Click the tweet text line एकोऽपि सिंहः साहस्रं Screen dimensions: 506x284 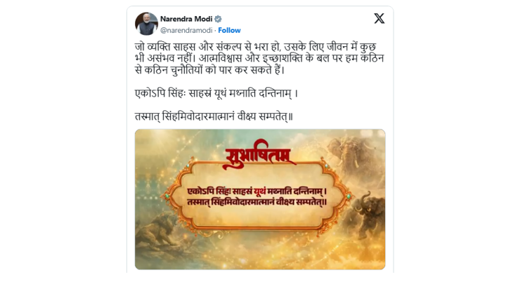(216, 93)
